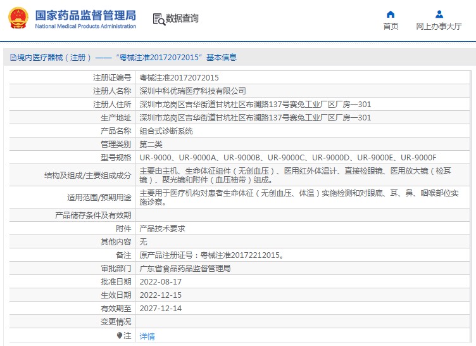Image resolution: width=476 pixels, height=346 pixels.
Task: Click the document icon before 境内医疗器械
Action: point(13,58)
